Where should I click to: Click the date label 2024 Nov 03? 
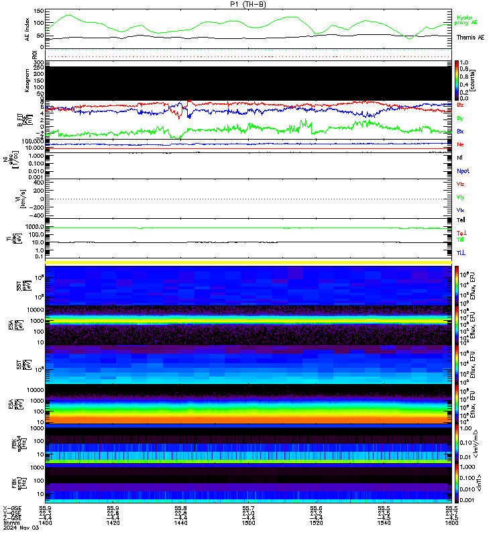[21, 528]
